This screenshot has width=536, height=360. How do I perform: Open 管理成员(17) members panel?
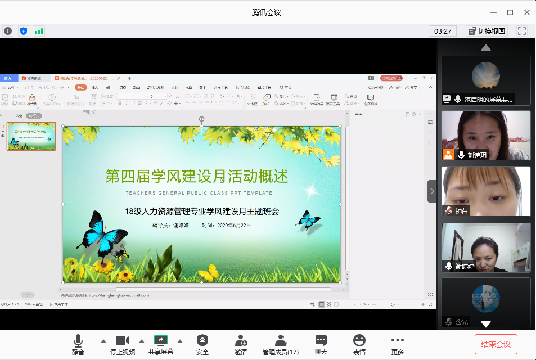(281, 344)
